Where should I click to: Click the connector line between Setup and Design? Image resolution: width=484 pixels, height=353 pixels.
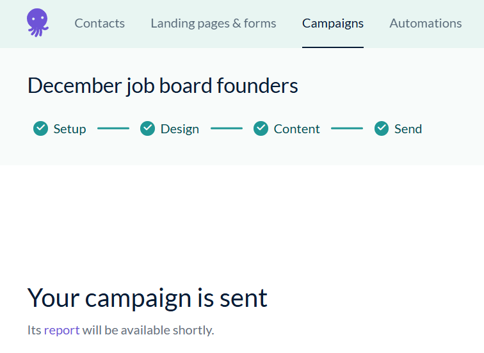coord(113,129)
